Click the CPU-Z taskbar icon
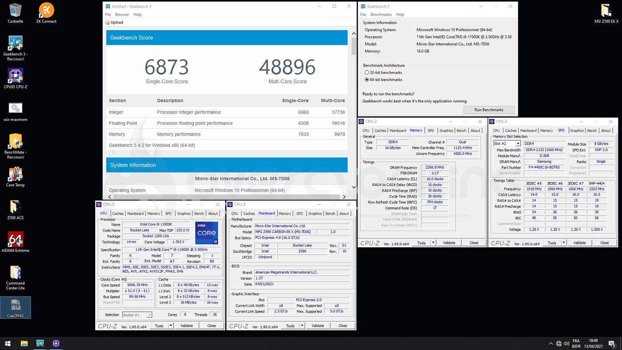Screen dimensions: 622x350 (56, 343)
